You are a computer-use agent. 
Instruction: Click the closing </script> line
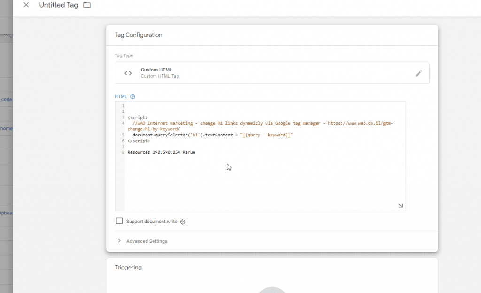click(139, 141)
